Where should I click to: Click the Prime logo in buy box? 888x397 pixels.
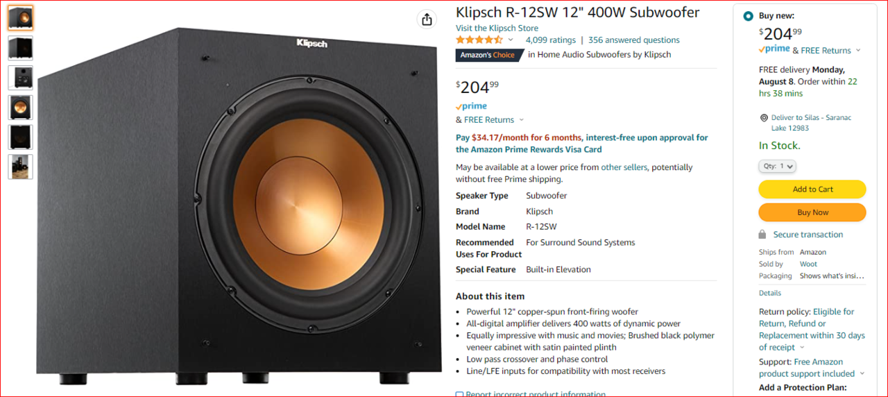coord(774,49)
